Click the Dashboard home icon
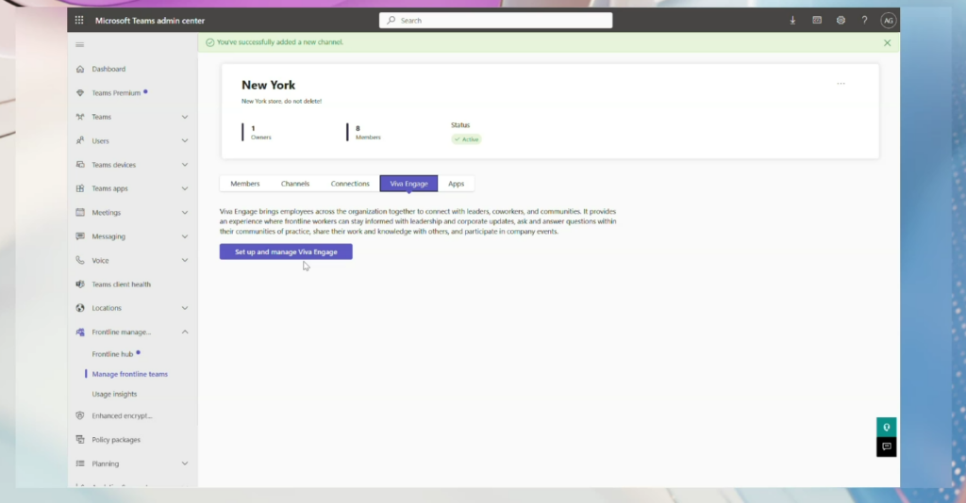 point(80,69)
